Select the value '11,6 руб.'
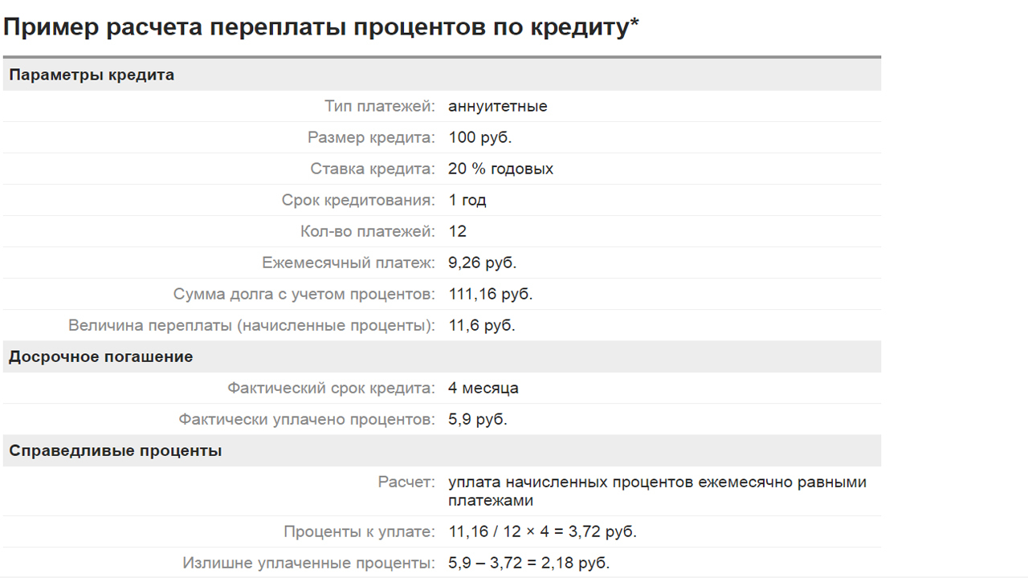 [x=482, y=325]
